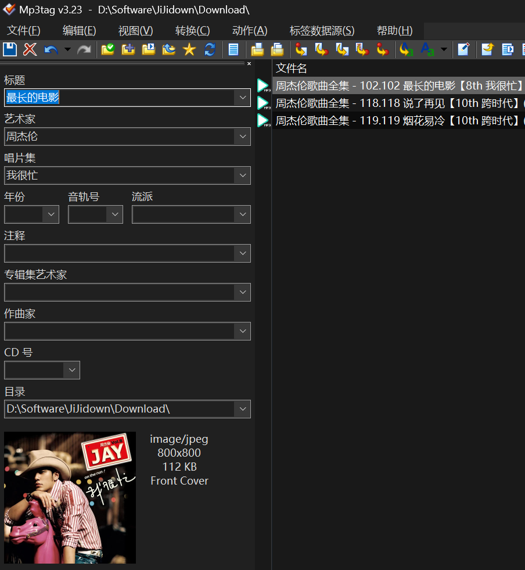Expand the 艺术家 dropdown showing 周杰伦
Screen dimensions: 525x570
click(243, 137)
